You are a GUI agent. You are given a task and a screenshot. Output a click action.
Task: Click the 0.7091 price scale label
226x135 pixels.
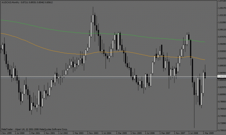pyautogui.click(x=222, y=130)
